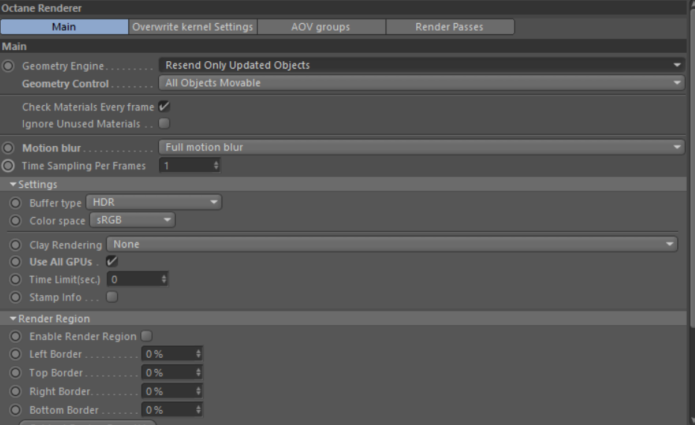This screenshot has height=425, width=695.
Task: Click Bottom Border animation dot
Action: point(16,410)
